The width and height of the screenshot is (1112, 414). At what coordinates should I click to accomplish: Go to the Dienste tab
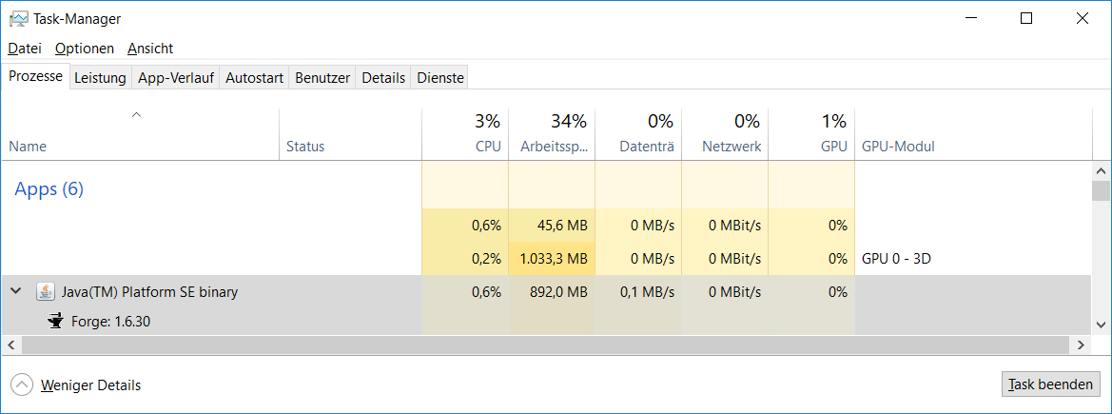pos(440,78)
